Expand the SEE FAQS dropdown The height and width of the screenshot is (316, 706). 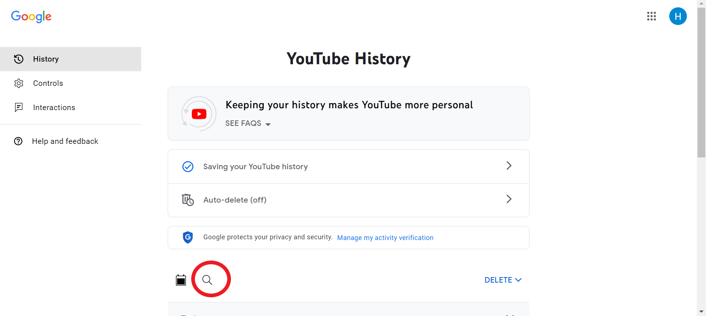click(248, 123)
